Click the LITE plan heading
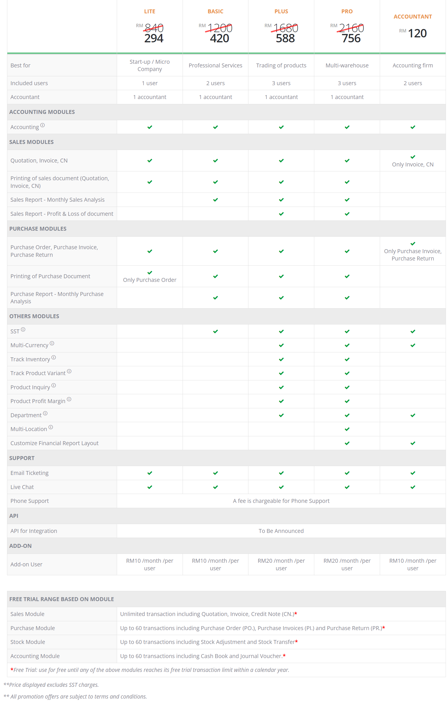Screen dimensions: 448x709 pyautogui.click(x=149, y=11)
